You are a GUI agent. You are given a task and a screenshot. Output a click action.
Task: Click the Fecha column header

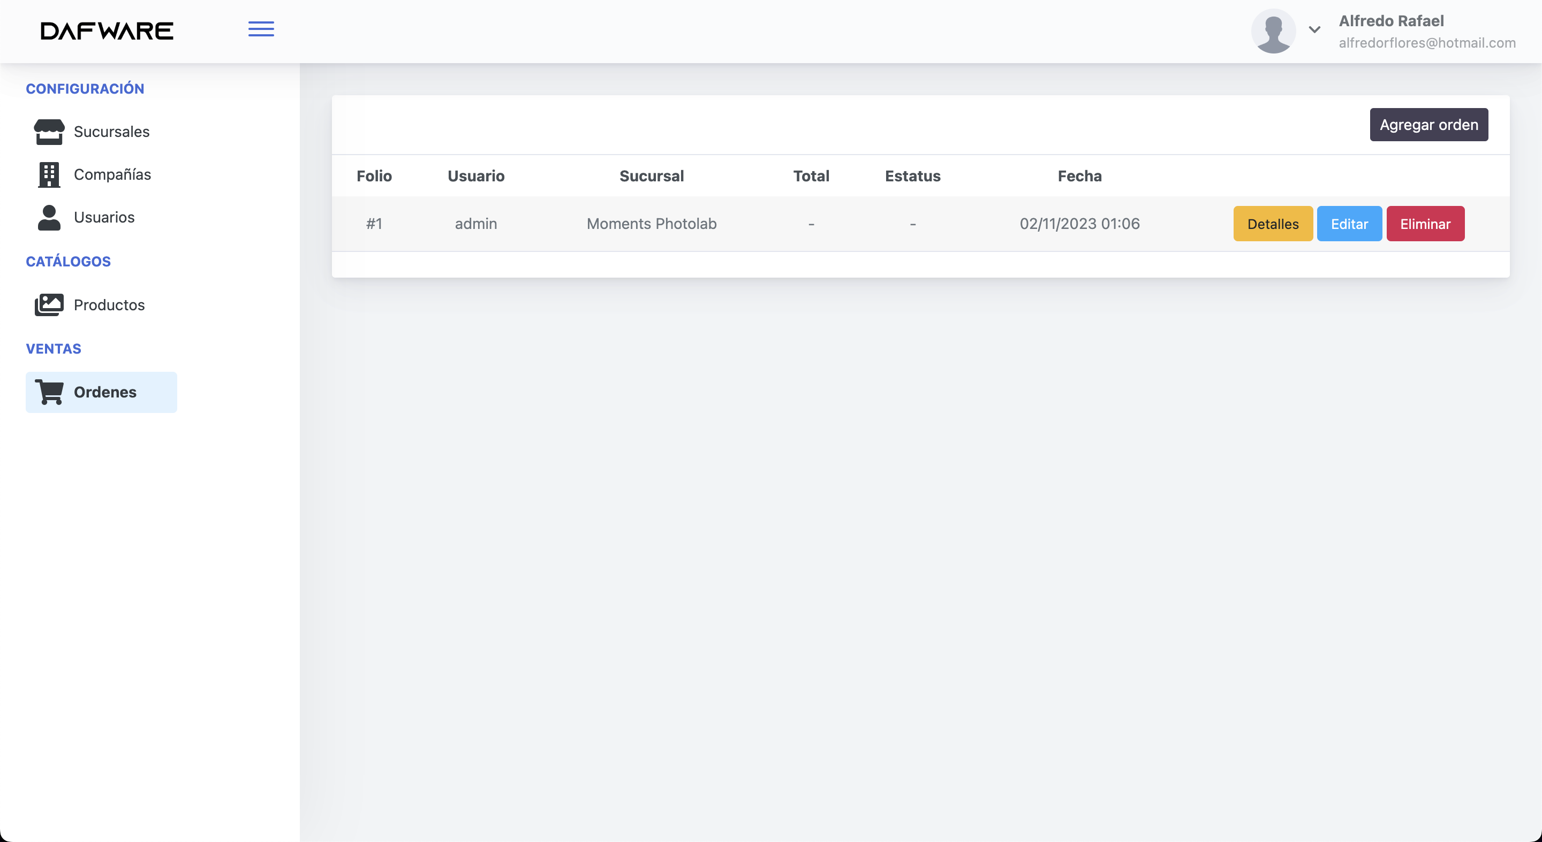pos(1079,176)
